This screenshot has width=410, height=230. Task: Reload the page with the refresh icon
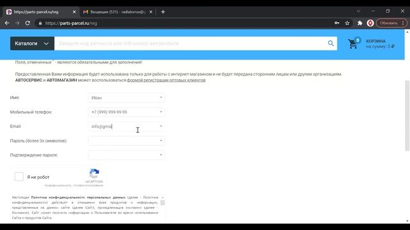point(28,23)
